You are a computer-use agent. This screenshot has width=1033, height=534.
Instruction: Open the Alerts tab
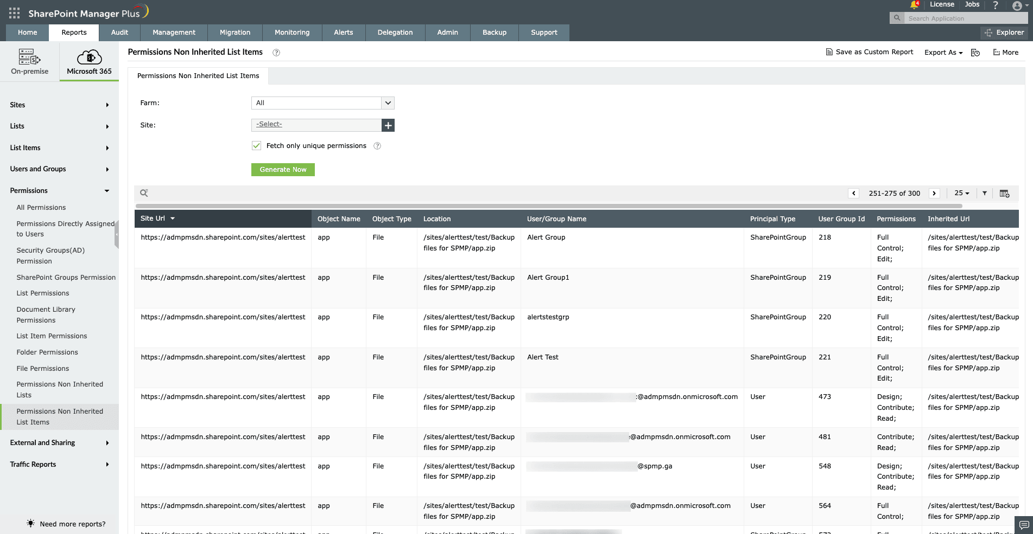click(343, 33)
